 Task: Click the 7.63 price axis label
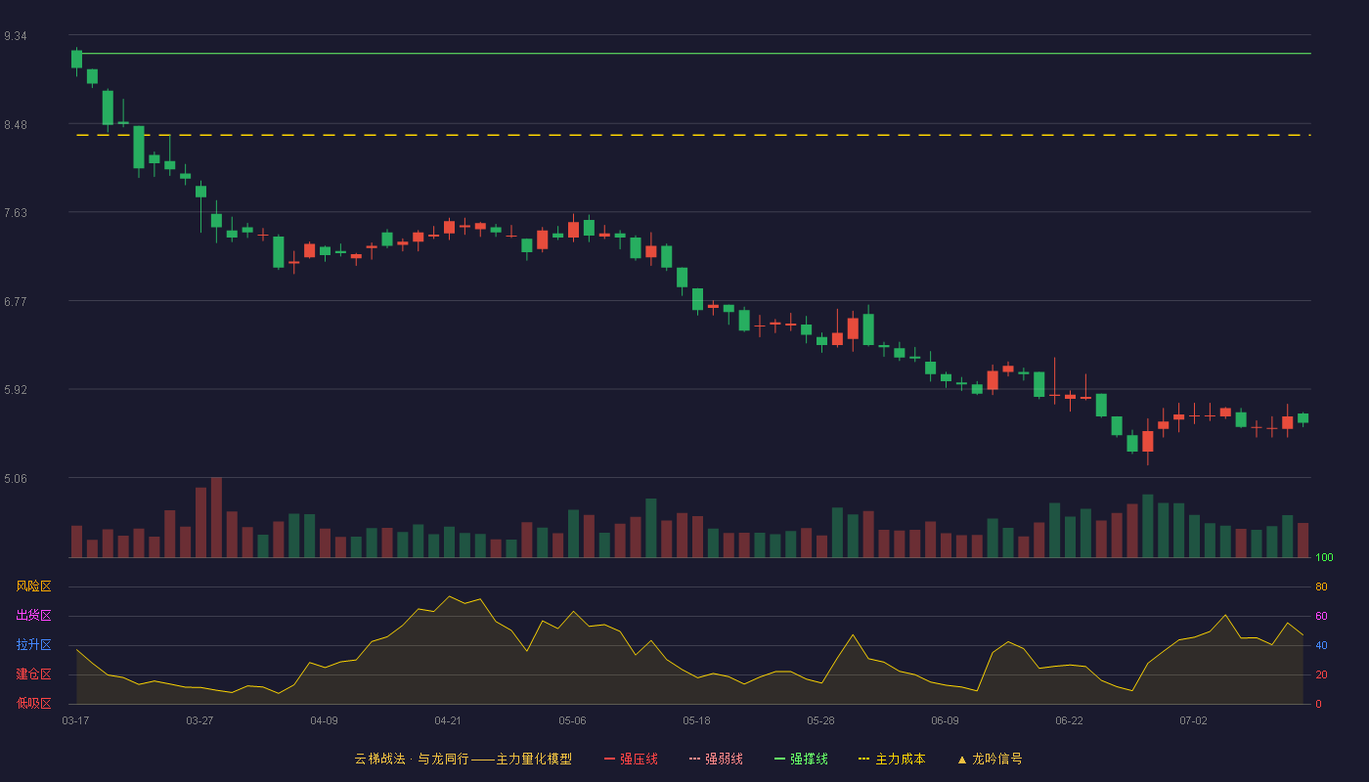15,213
